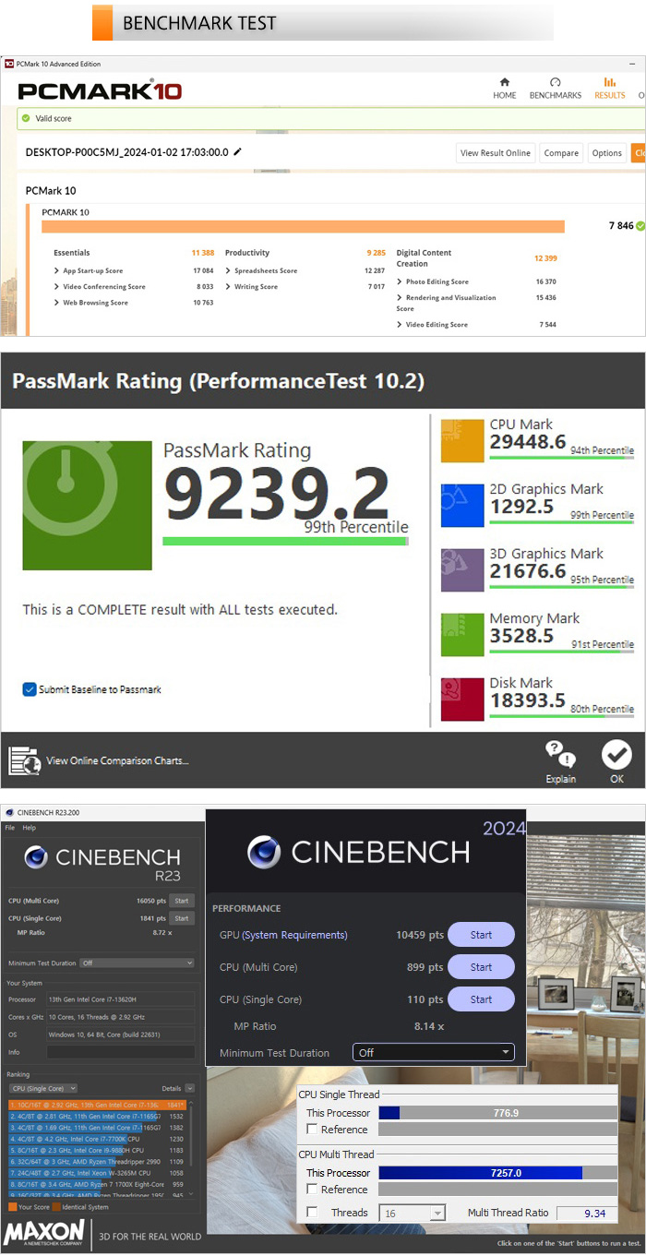Click the CPU Multi Thread 7257.0 bar

(497, 1173)
